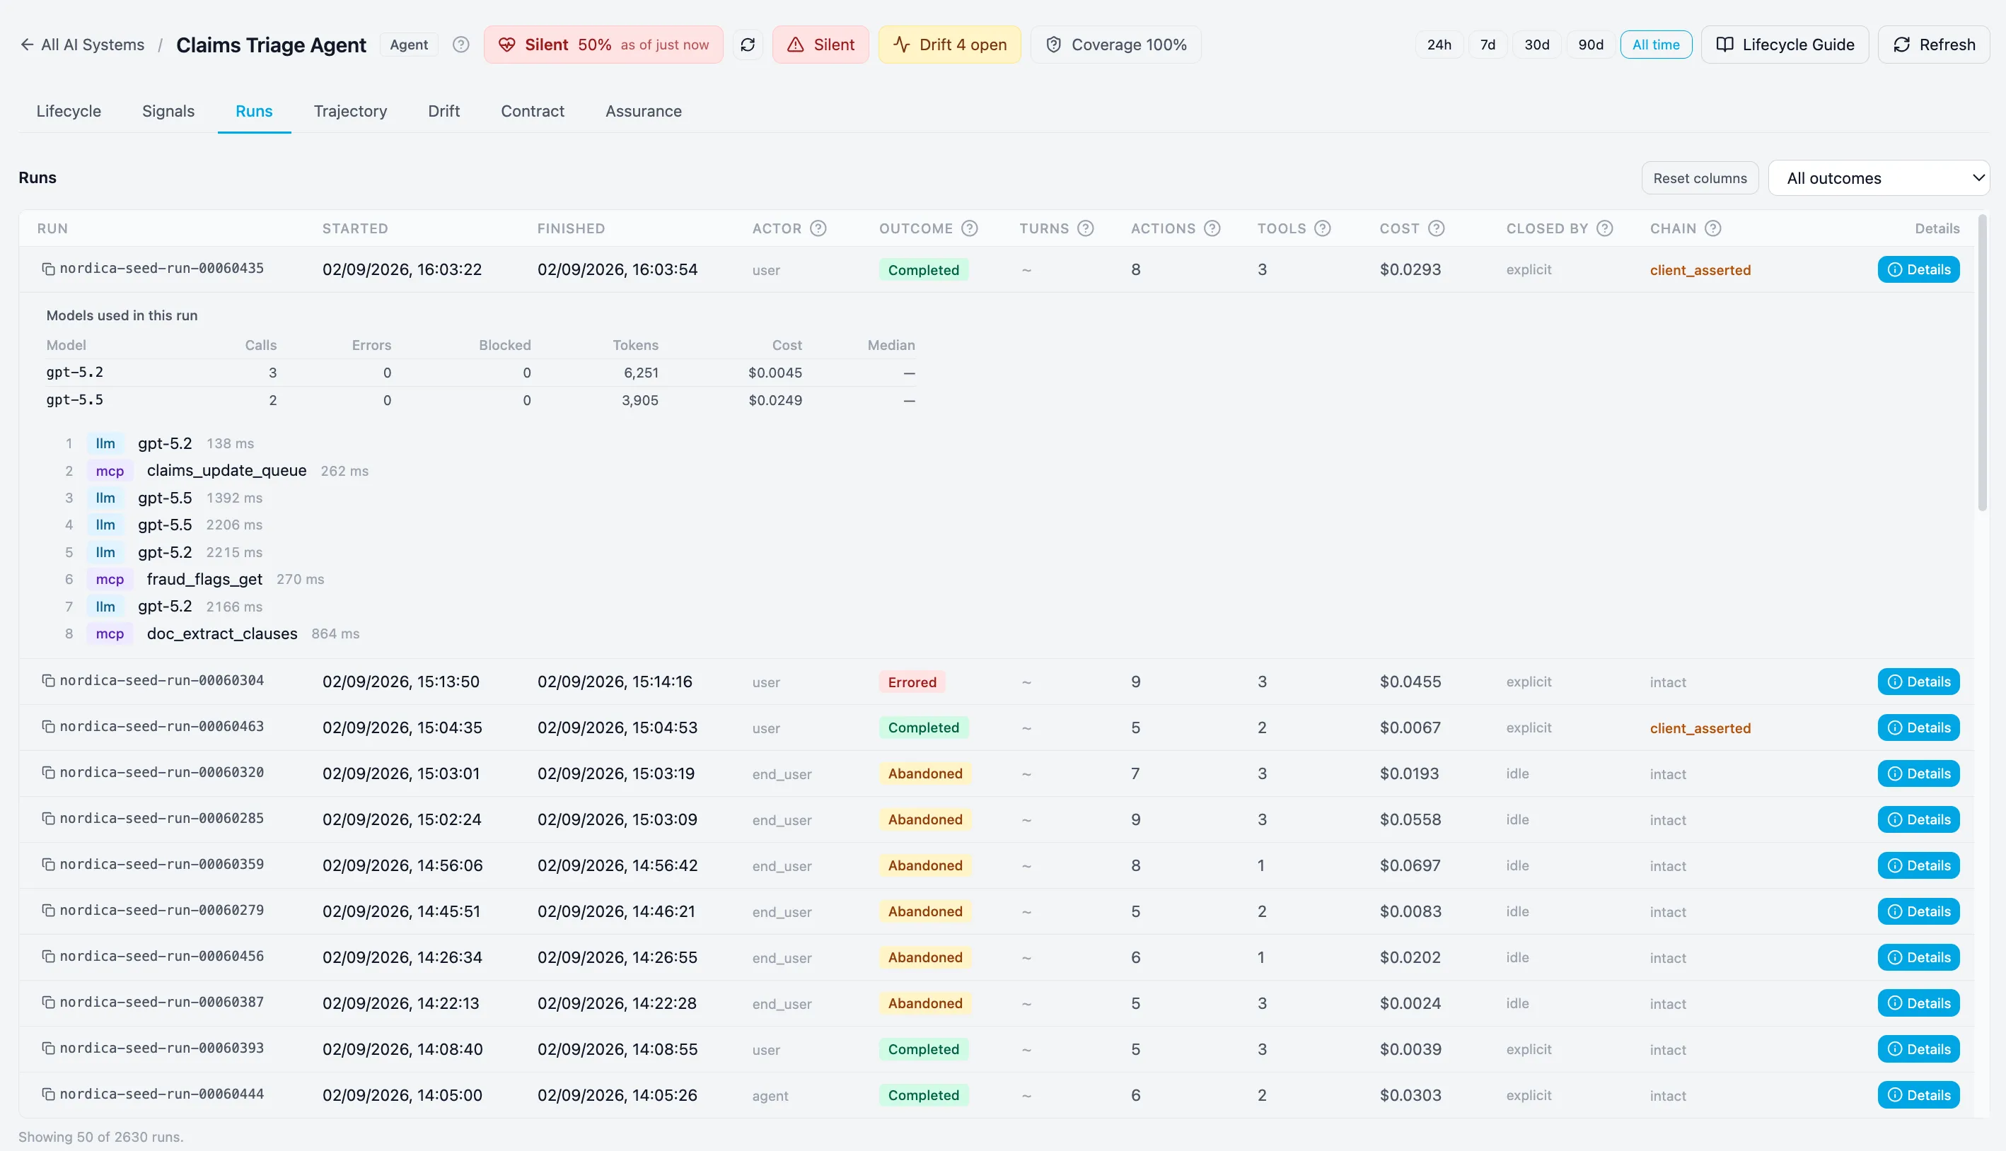Switch to the Trajectory tab
The width and height of the screenshot is (2006, 1151).
(x=350, y=111)
